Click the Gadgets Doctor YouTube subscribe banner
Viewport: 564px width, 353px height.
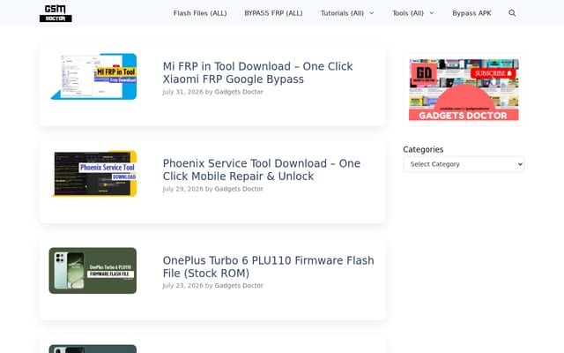tap(464, 89)
